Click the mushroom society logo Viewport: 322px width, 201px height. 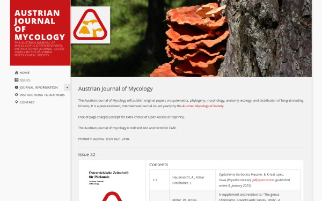(x=90, y=25)
